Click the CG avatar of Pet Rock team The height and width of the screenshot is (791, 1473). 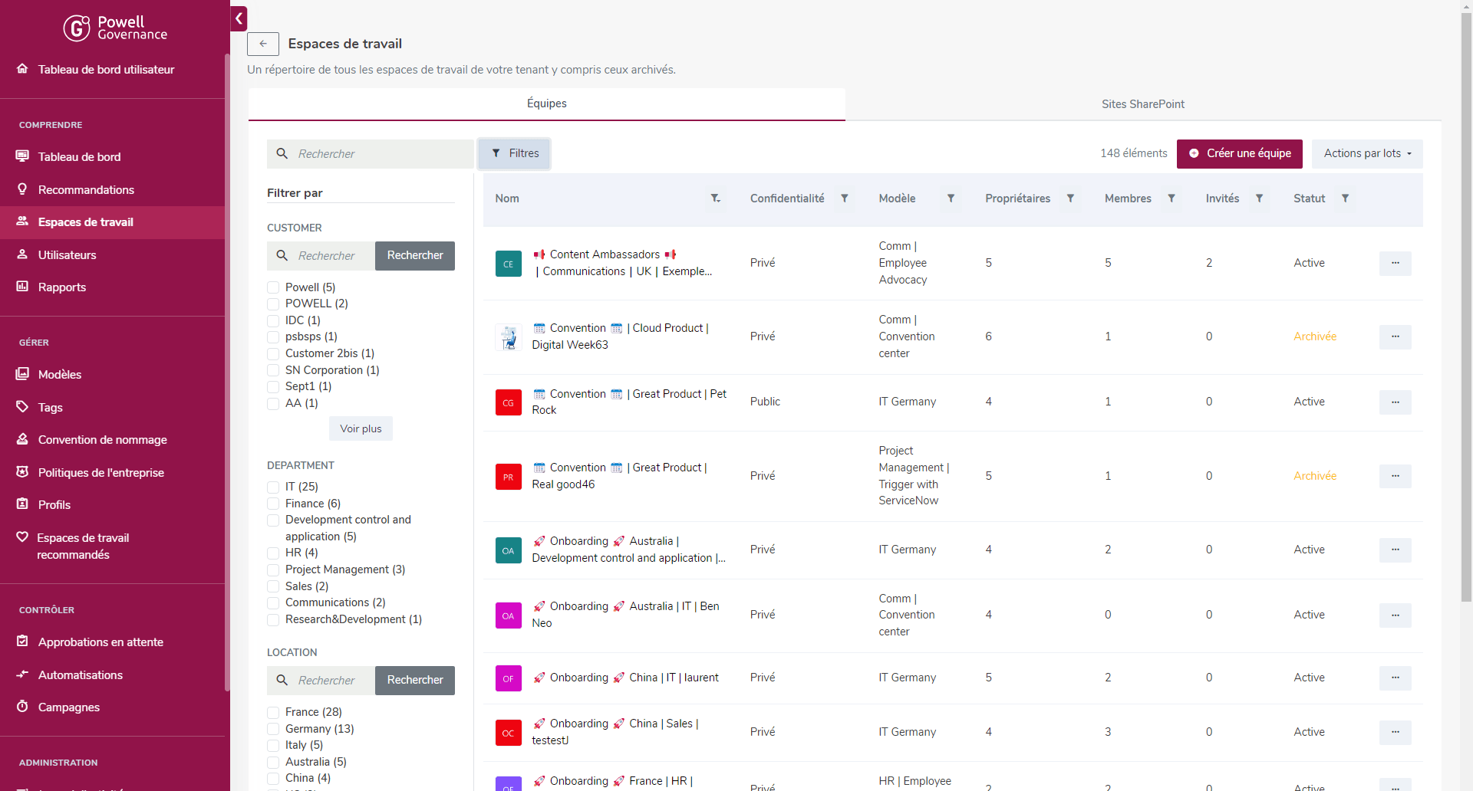coord(508,402)
